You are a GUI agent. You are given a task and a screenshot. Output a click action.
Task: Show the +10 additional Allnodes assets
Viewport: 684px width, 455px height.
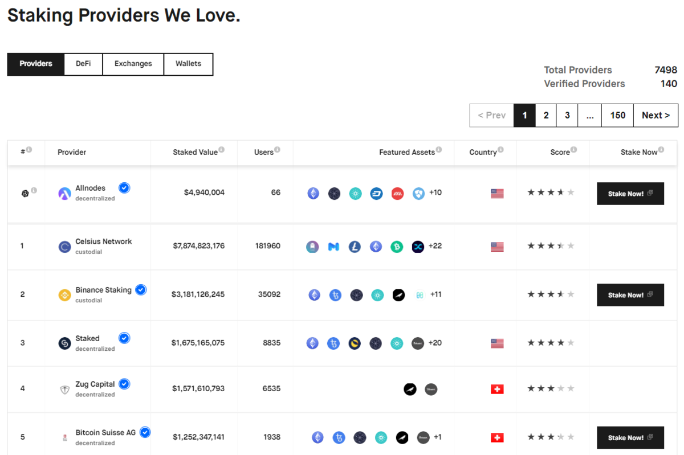(x=435, y=192)
